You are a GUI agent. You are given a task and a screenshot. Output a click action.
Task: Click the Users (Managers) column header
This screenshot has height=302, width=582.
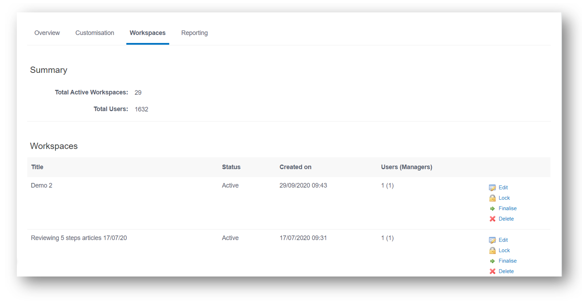(407, 167)
